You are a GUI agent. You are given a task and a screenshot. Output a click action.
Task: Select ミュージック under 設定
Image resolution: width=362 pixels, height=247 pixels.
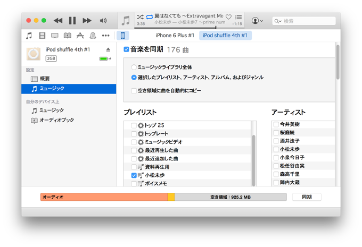pos(69,89)
